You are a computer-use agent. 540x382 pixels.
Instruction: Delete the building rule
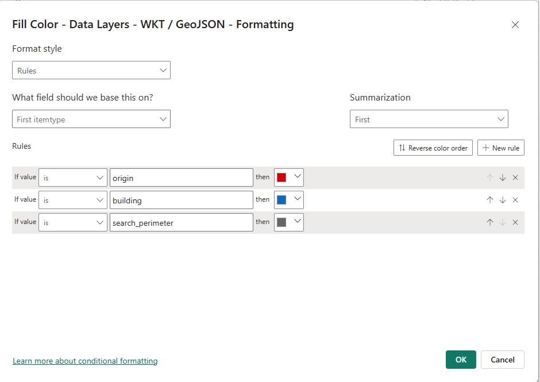pyautogui.click(x=515, y=200)
